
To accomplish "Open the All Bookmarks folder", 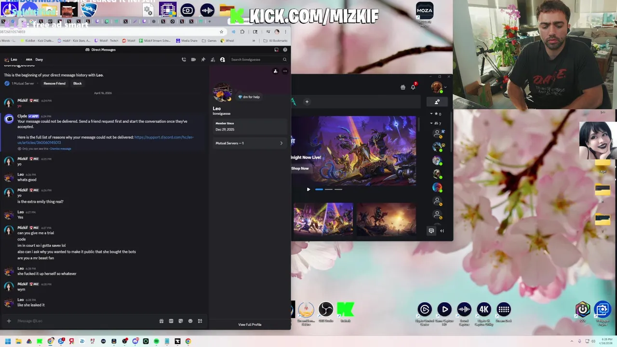I will click(276, 41).
